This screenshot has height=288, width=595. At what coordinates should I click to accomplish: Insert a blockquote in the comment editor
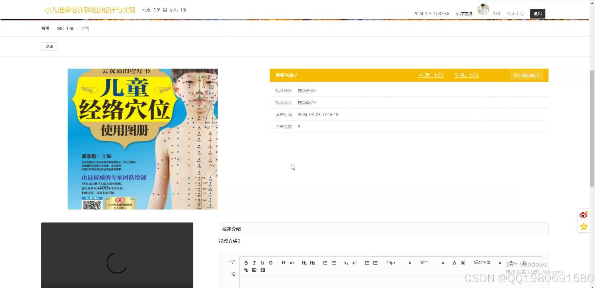pos(283,262)
